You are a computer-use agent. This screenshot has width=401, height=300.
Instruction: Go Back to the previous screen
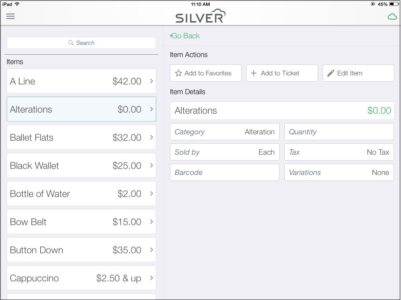[185, 36]
